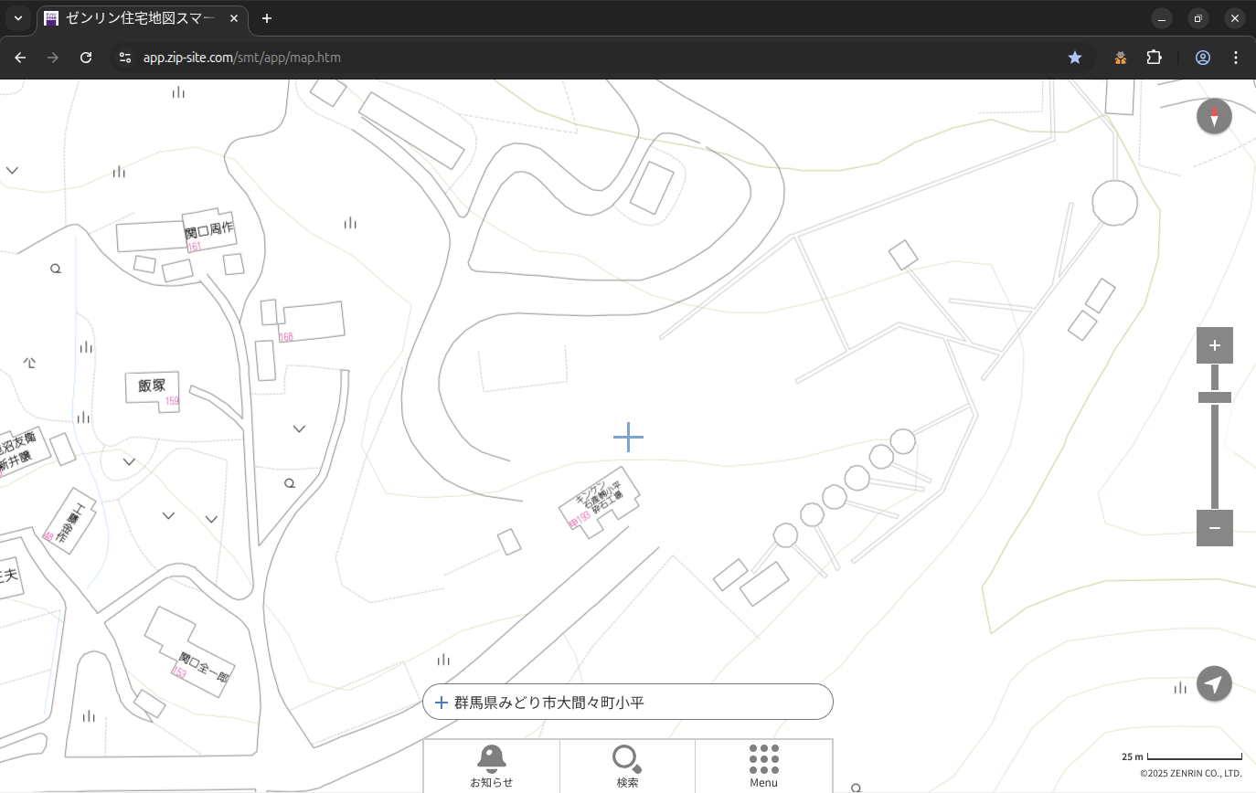Open a new browser tab
The image size is (1256, 793).
click(267, 18)
